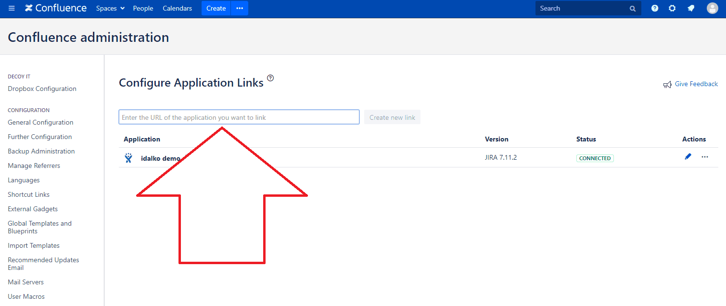Edit idalko demo using the pencil icon
The width and height of the screenshot is (726, 306).
coord(688,156)
